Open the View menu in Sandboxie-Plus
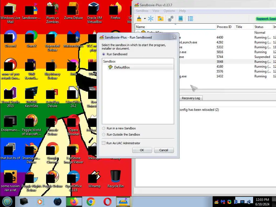The width and height of the screenshot is (276, 207). [x=156, y=11]
